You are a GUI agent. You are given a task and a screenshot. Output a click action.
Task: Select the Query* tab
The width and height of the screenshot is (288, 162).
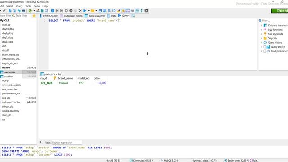click(x=124, y=16)
